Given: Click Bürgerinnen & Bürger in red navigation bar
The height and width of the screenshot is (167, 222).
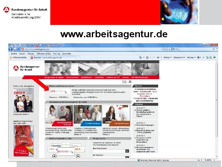Looking at the screenshot, I should click(54, 77).
